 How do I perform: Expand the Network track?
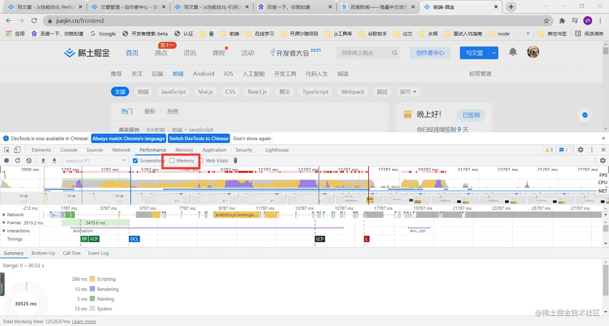pyautogui.click(x=4, y=215)
